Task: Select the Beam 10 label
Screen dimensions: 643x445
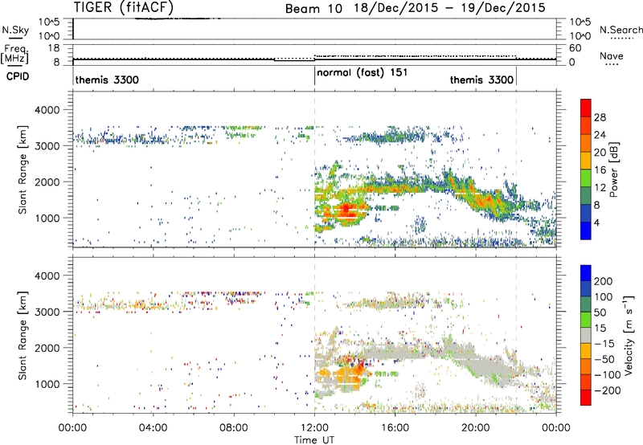Action: 313,9
